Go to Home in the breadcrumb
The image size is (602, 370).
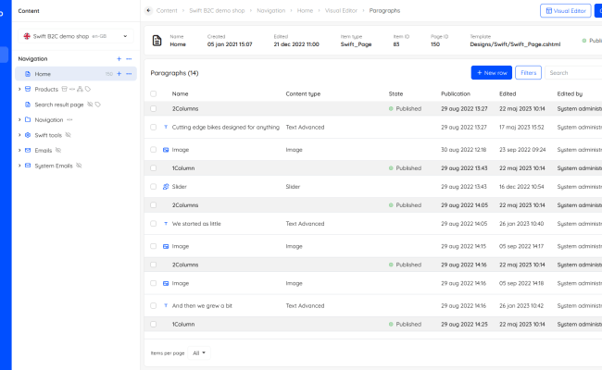coord(305,11)
